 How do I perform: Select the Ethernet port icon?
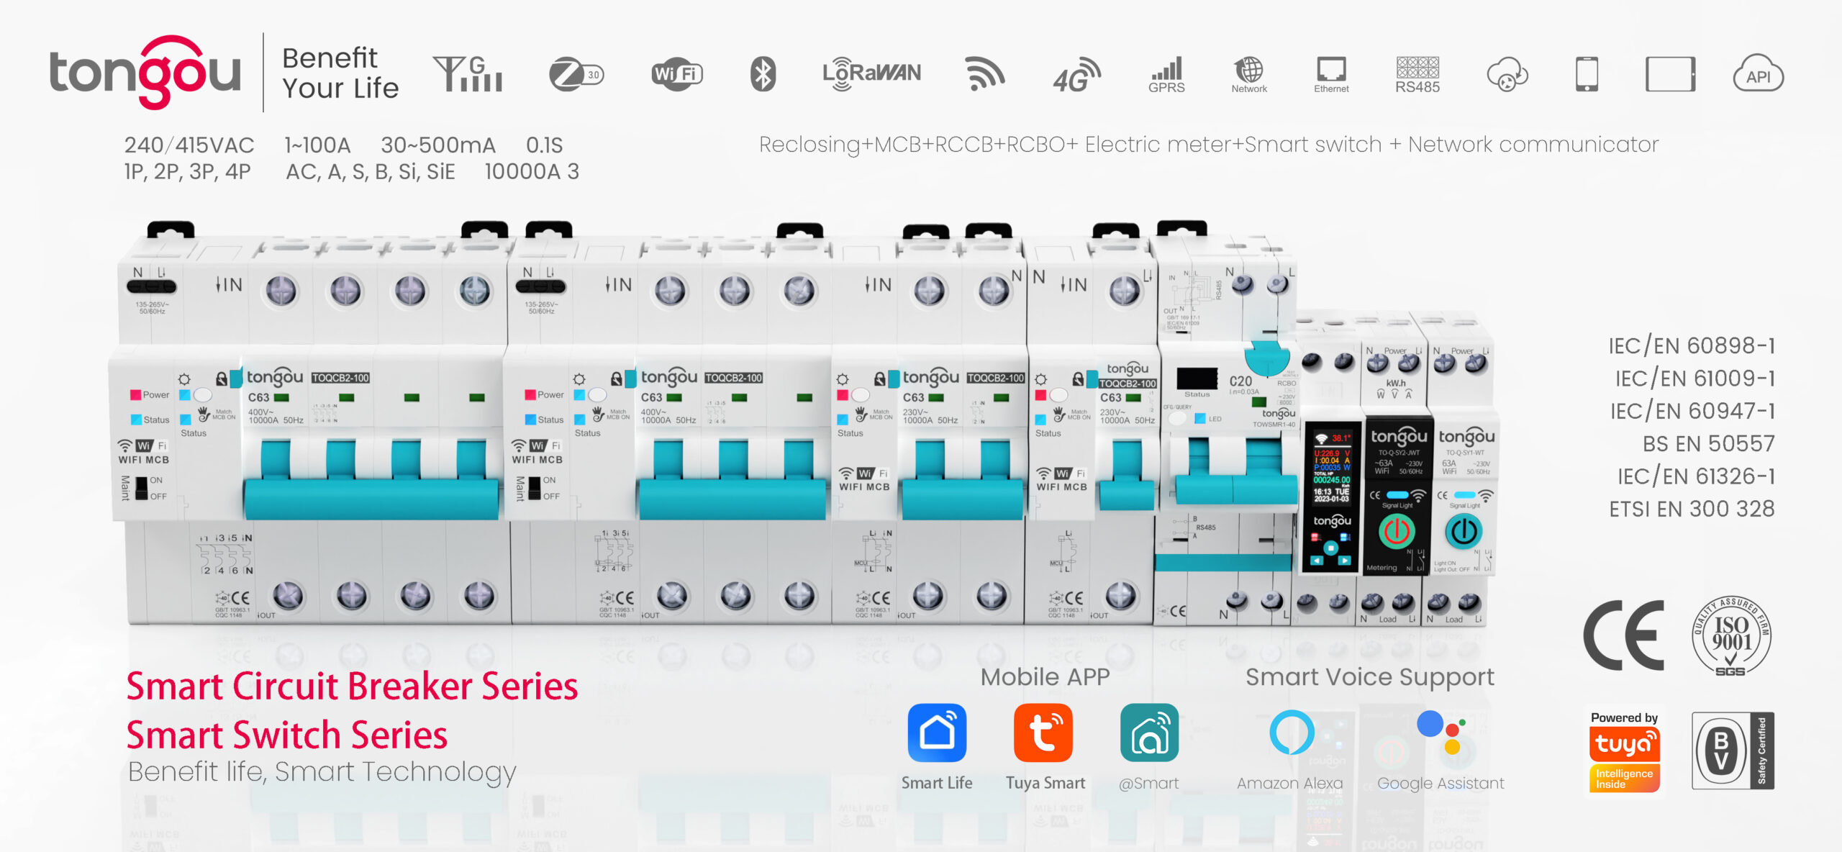(x=1331, y=75)
